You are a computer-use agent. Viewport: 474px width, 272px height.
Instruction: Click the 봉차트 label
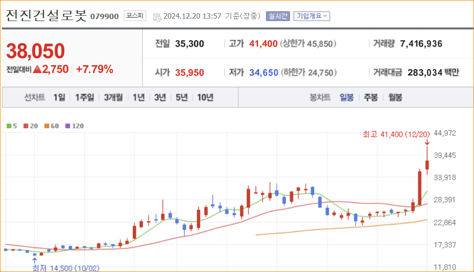[x=320, y=97]
